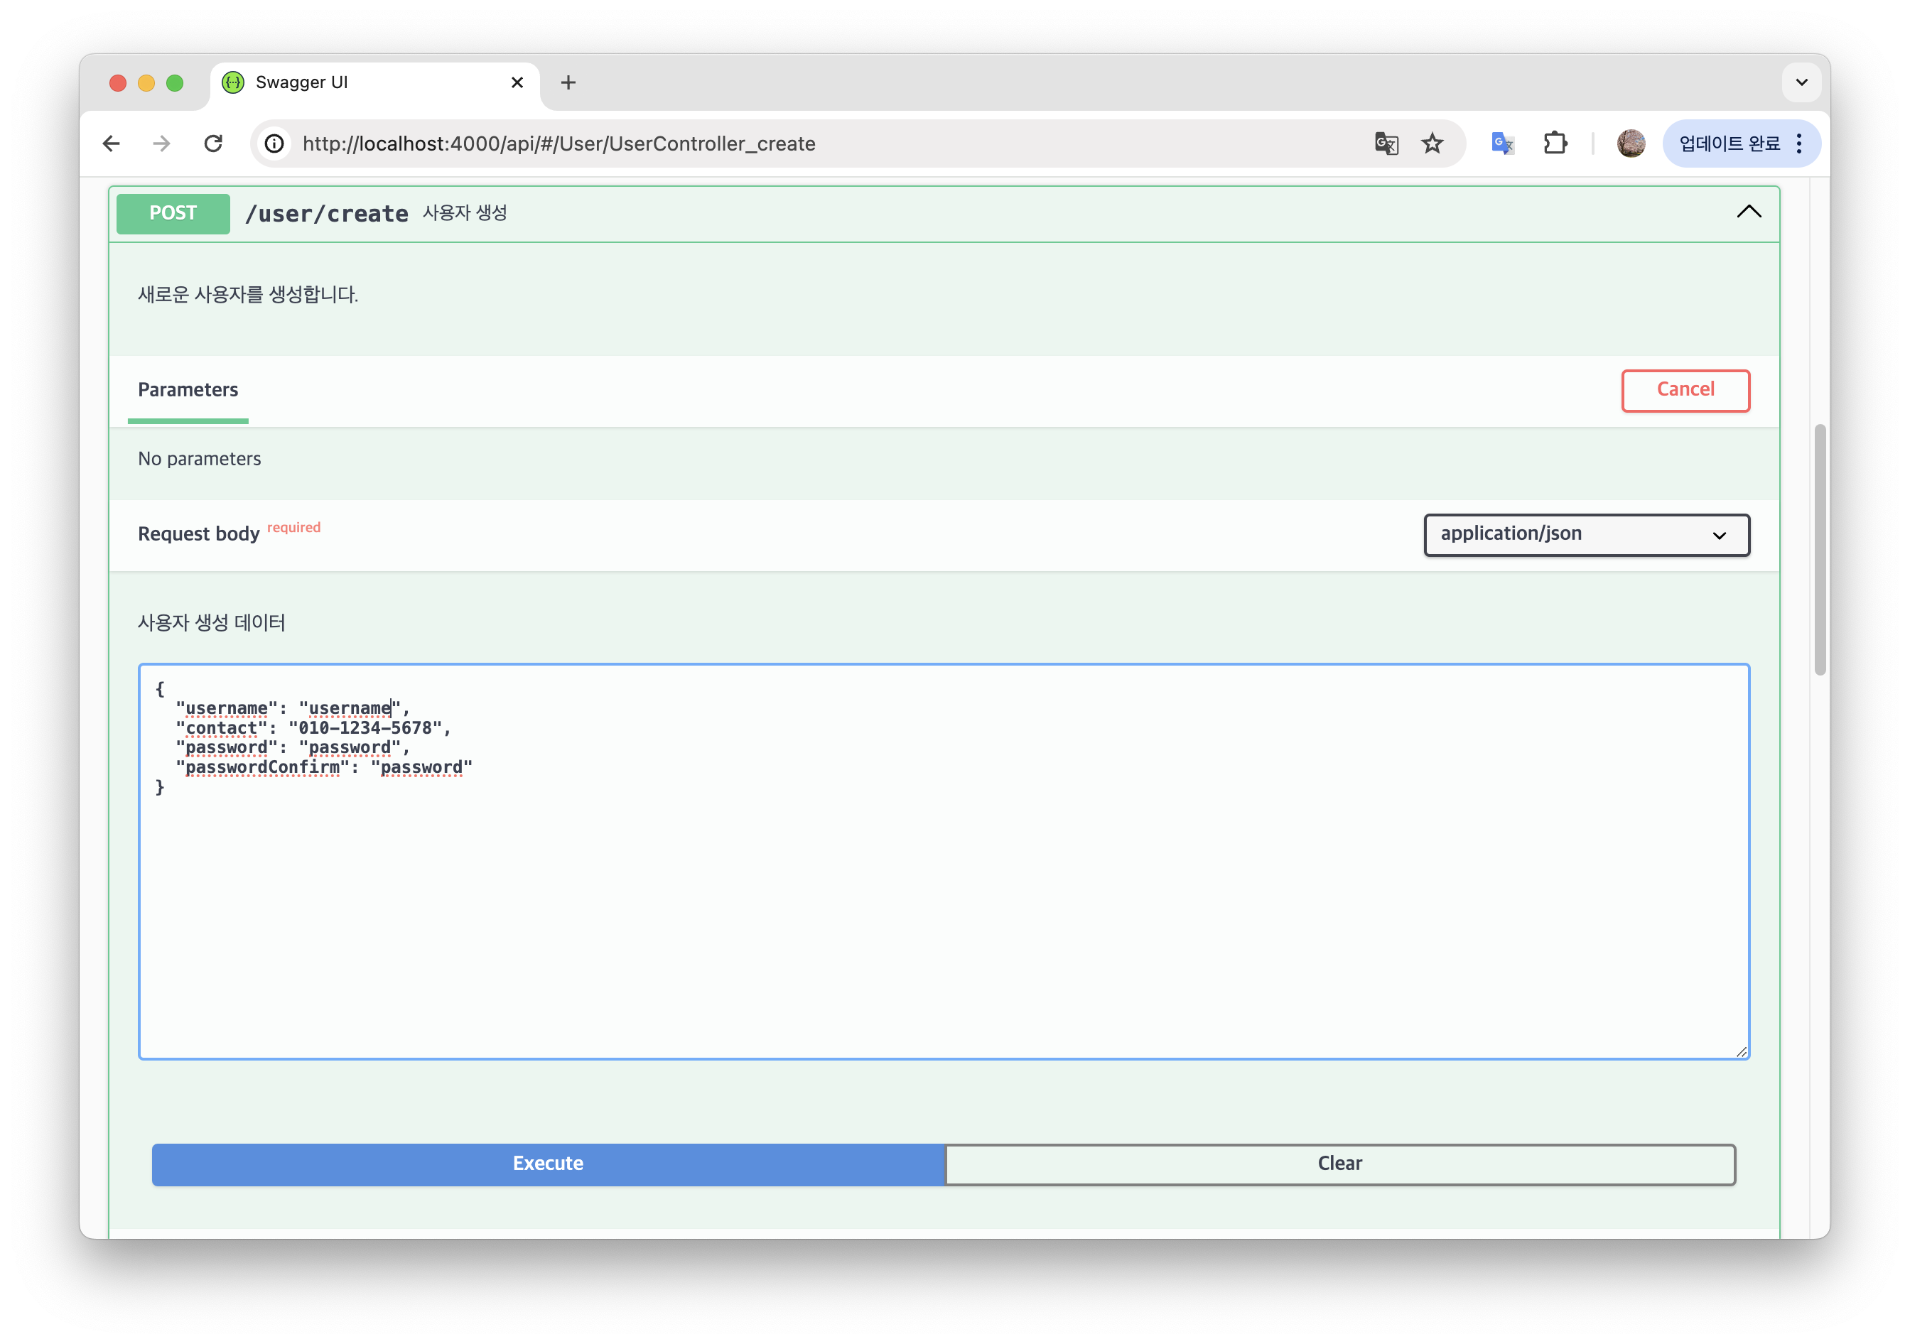
Task: Execute the user create request
Action: click(x=549, y=1164)
